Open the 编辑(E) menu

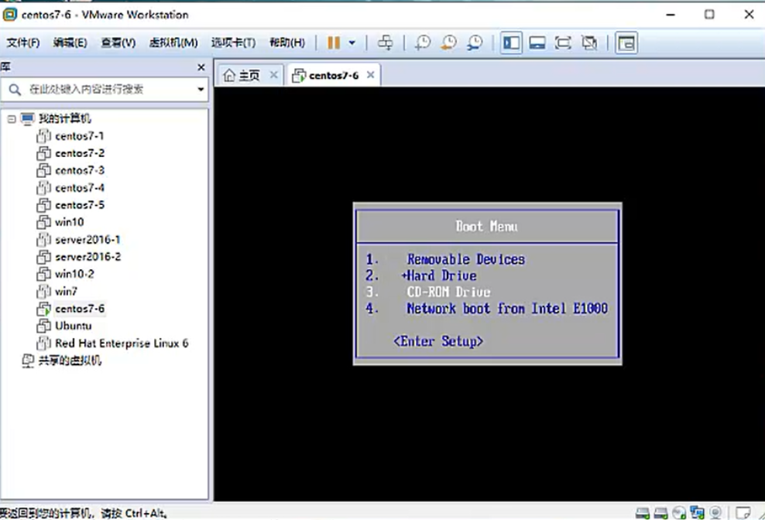click(x=70, y=43)
